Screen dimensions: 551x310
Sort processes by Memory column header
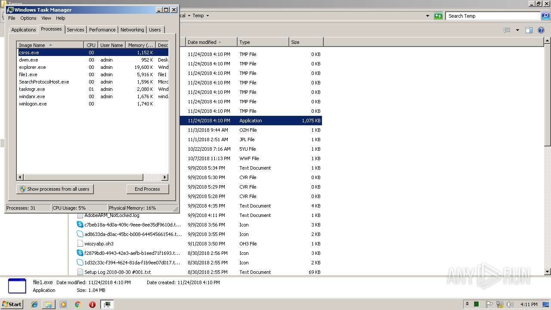point(140,45)
